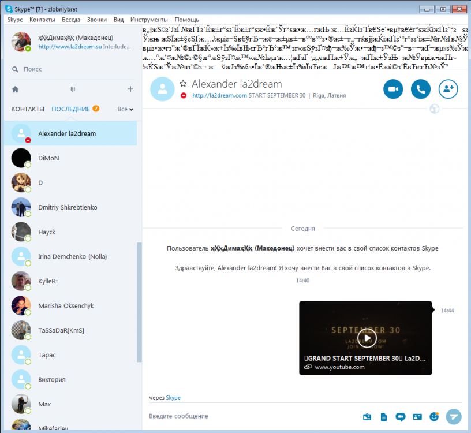Click the send video message icon
The image size is (471, 433).
point(400,416)
